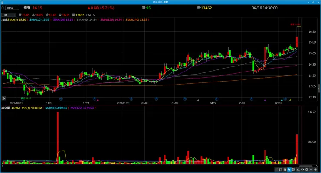321x173 pixels.
Task: Click the horizontal scrollbar thumb
Action: click(x=306, y=166)
